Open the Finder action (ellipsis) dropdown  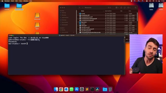pos(129,7)
